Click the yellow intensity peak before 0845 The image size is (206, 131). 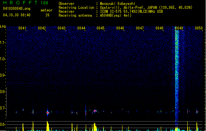[x=95, y=127]
